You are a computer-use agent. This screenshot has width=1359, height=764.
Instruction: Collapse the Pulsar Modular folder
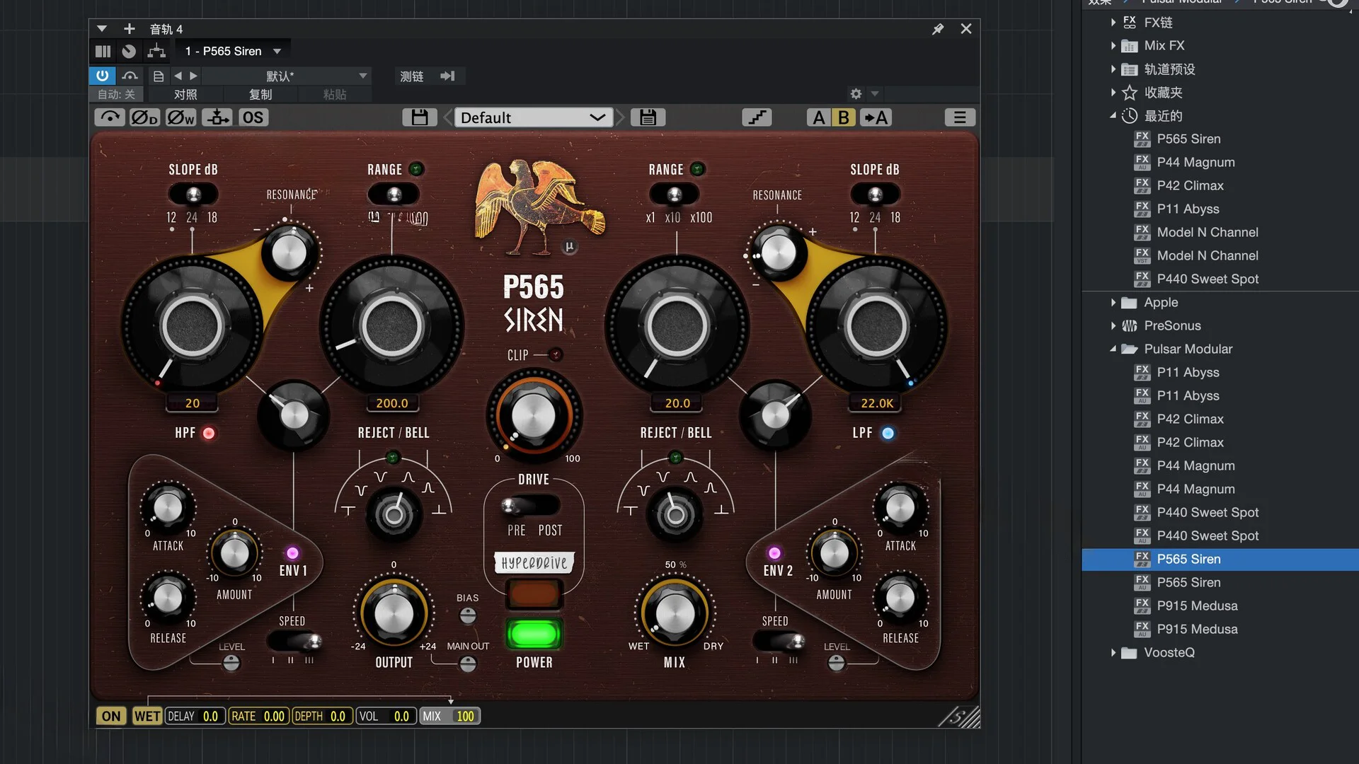tap(1113, 349)
